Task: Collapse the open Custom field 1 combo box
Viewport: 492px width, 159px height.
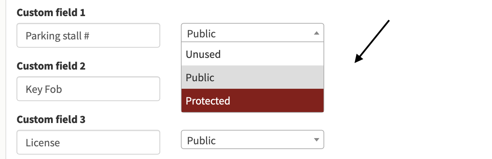Action: 253,33
